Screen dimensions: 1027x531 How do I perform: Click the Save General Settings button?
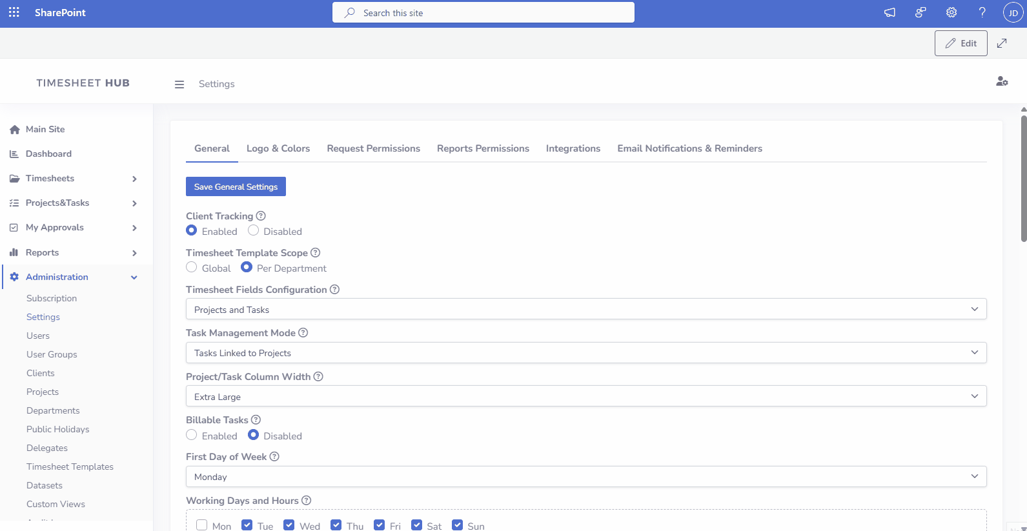[x=236, y=186]
